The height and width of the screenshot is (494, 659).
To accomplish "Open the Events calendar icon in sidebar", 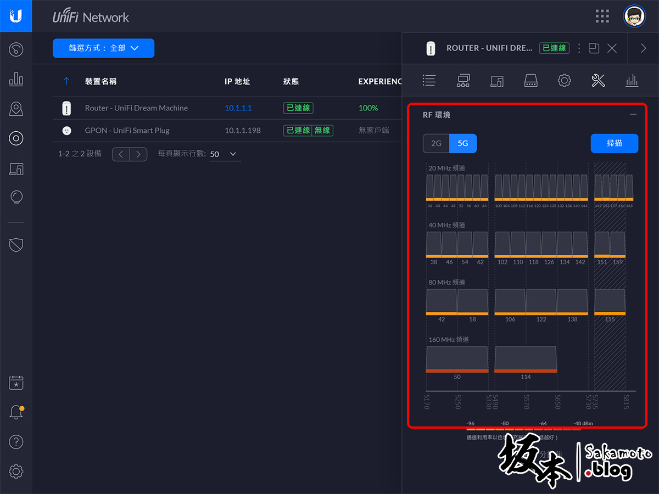I will pos(16,383).
